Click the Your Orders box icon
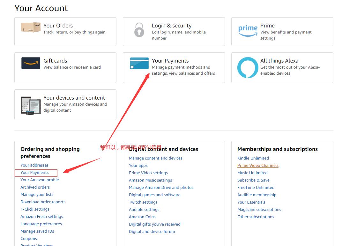Image resolution: width=342 pixels, height=246 pixels. pyautogui.click(x=31, y=28)
